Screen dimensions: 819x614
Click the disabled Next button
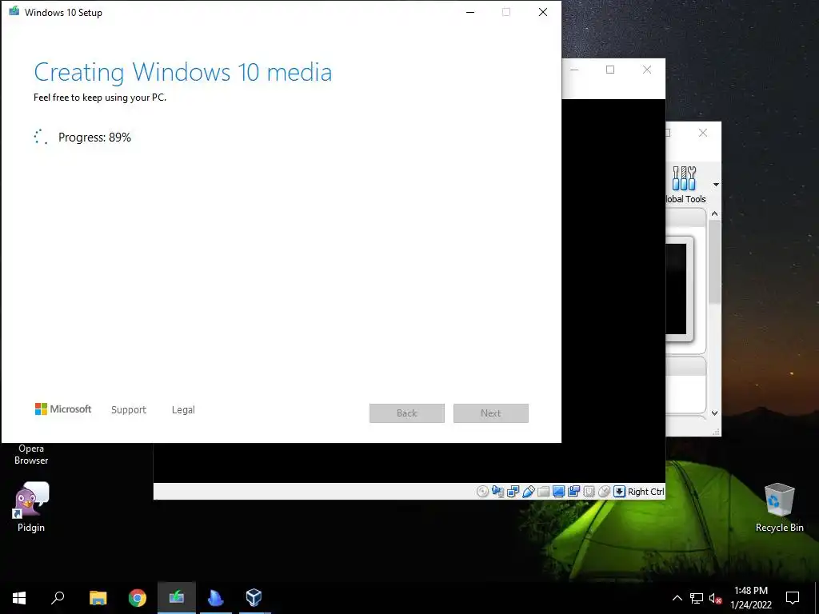[x=491, y=413]
